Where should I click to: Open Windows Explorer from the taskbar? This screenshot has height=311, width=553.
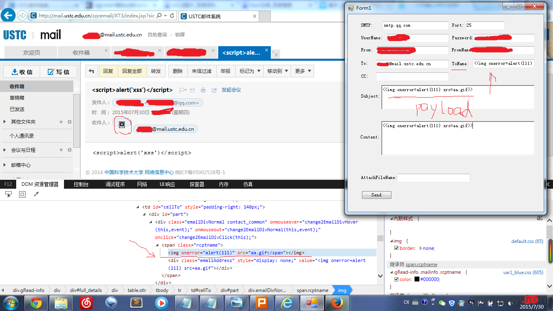(61, 303)
